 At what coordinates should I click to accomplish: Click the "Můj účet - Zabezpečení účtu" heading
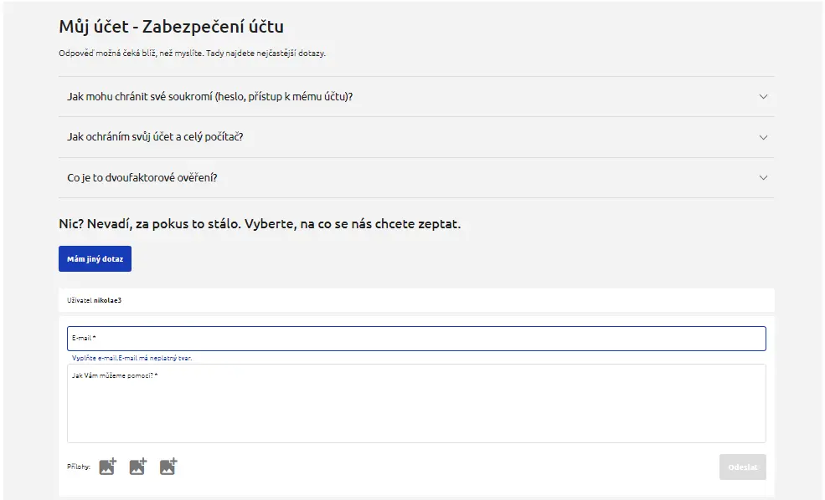click(x=172, y=26)
